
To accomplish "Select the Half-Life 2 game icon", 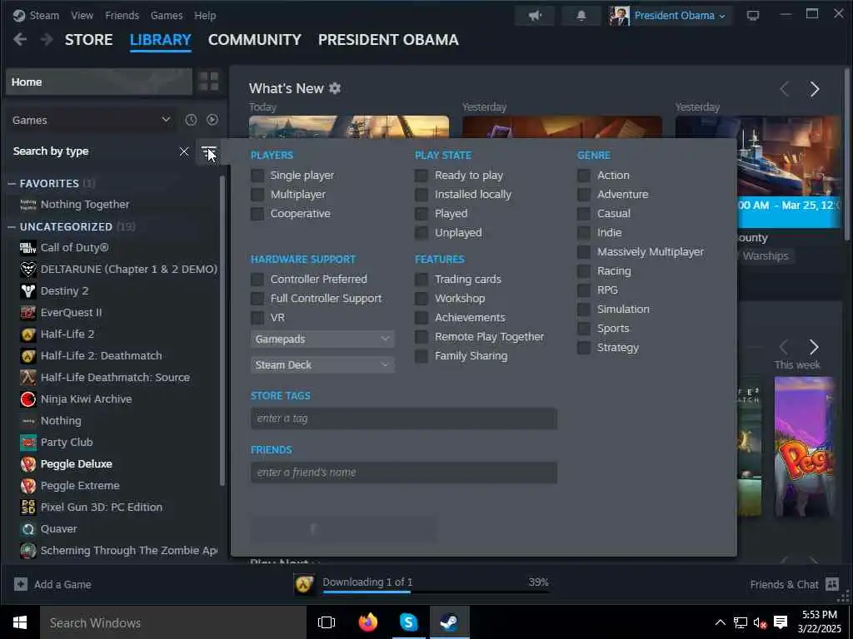I will tap(28, 334).
